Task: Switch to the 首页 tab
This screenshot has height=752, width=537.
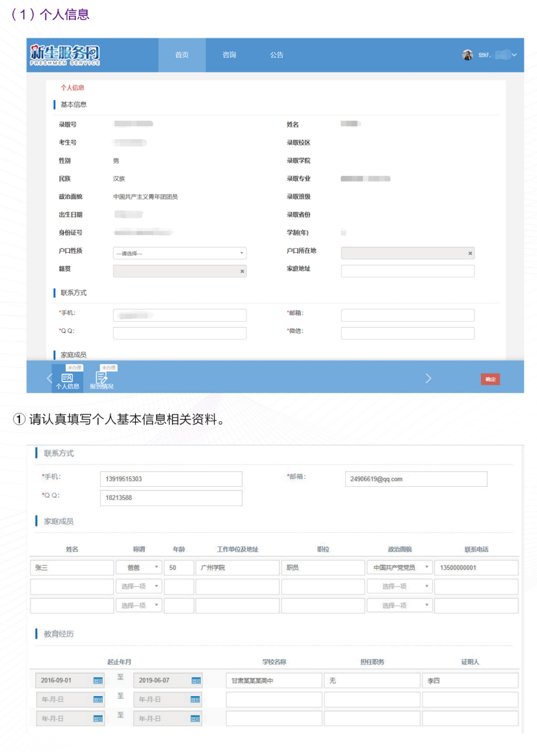Action: (181, 55)
